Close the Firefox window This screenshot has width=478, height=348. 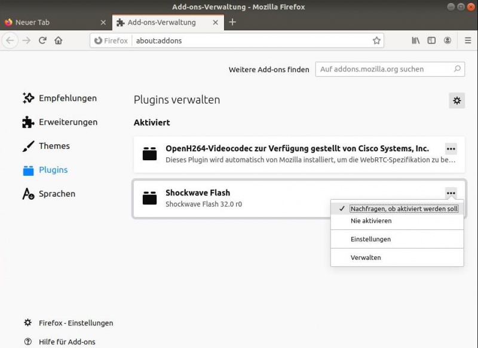(471, 7)
